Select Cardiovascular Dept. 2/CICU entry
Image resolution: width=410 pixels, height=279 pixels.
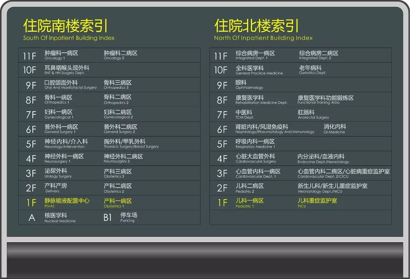[344, 173]
